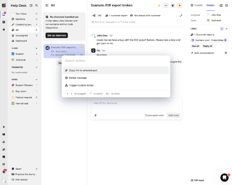Select Copy link to selected part
Image resolution: width=232 pixels, height=185 pixels.
116,70
